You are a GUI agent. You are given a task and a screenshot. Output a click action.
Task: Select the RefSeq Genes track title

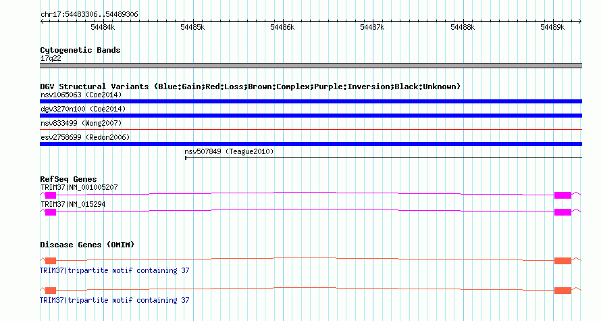coord(68,179)
